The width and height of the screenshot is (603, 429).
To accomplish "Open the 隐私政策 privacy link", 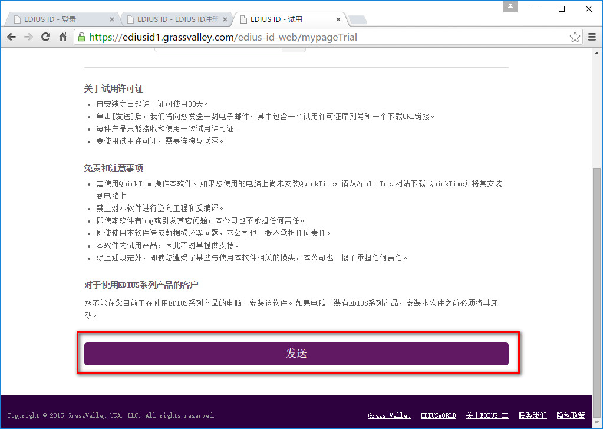I will tap(570, 415).
